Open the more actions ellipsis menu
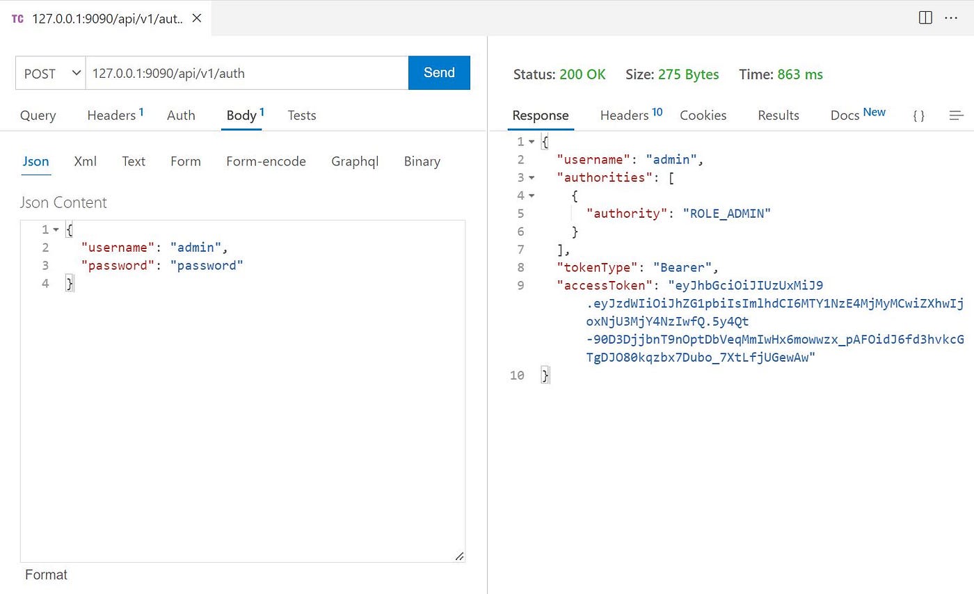The height and width of the screenshot is (594, 974). [x=951, y=18]
